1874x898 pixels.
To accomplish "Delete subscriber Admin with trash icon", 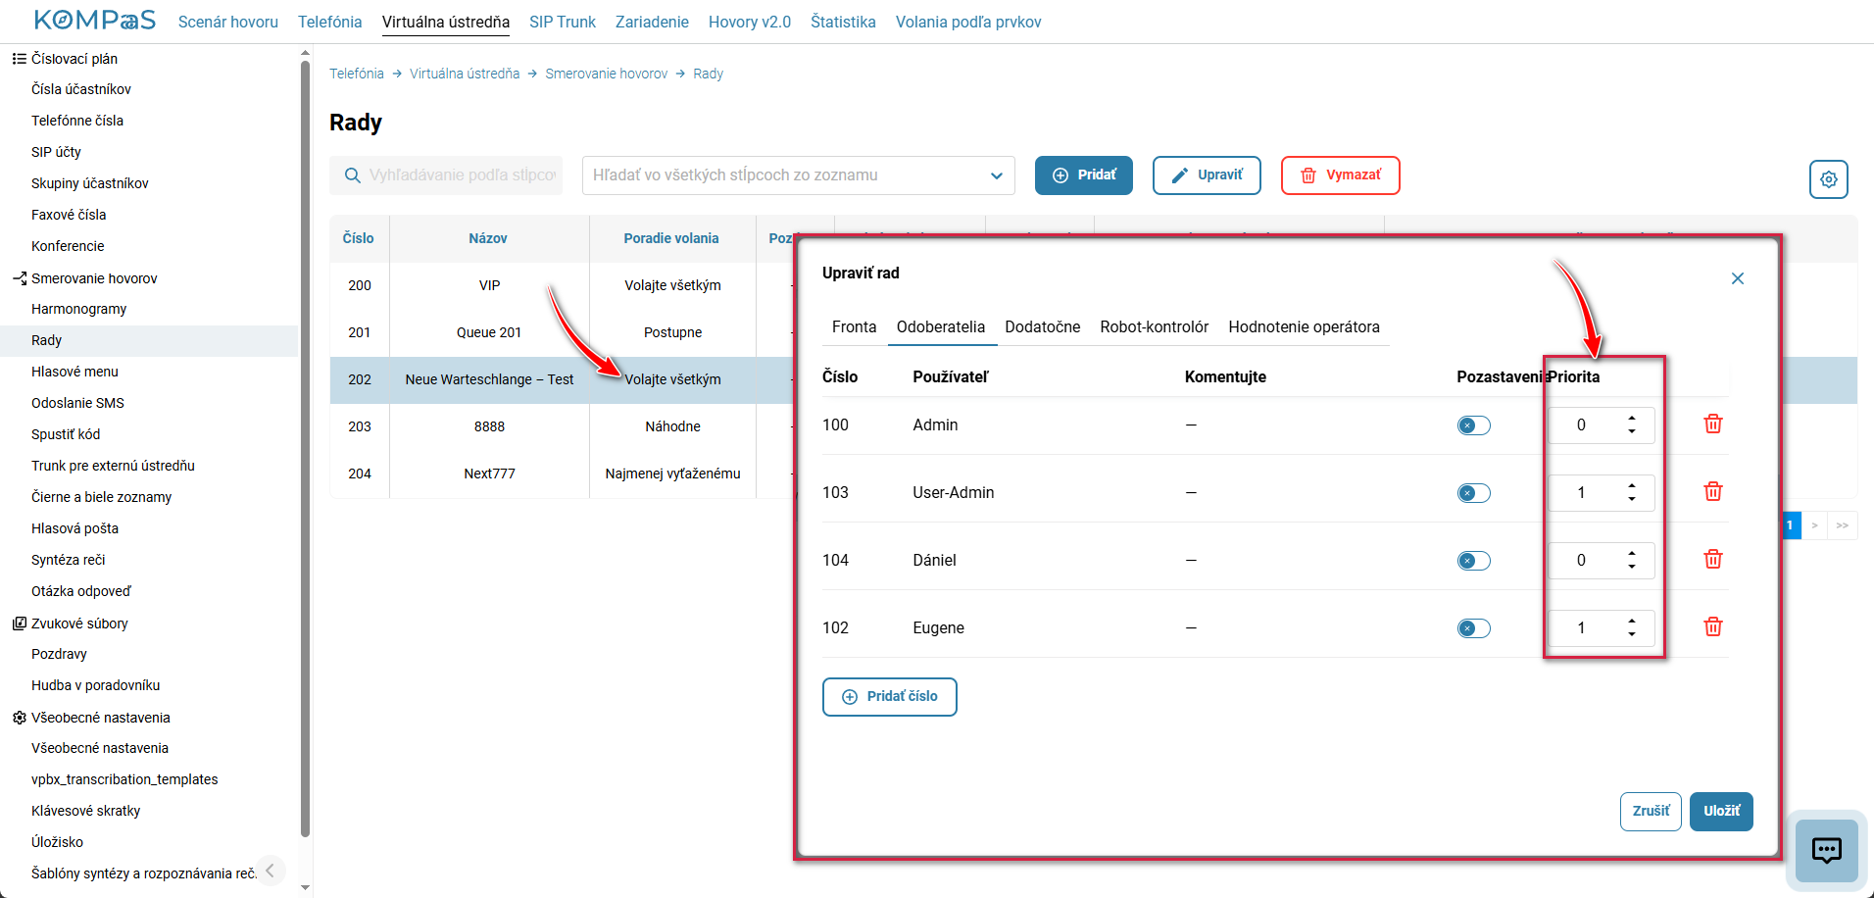I will coord(1713,424).
